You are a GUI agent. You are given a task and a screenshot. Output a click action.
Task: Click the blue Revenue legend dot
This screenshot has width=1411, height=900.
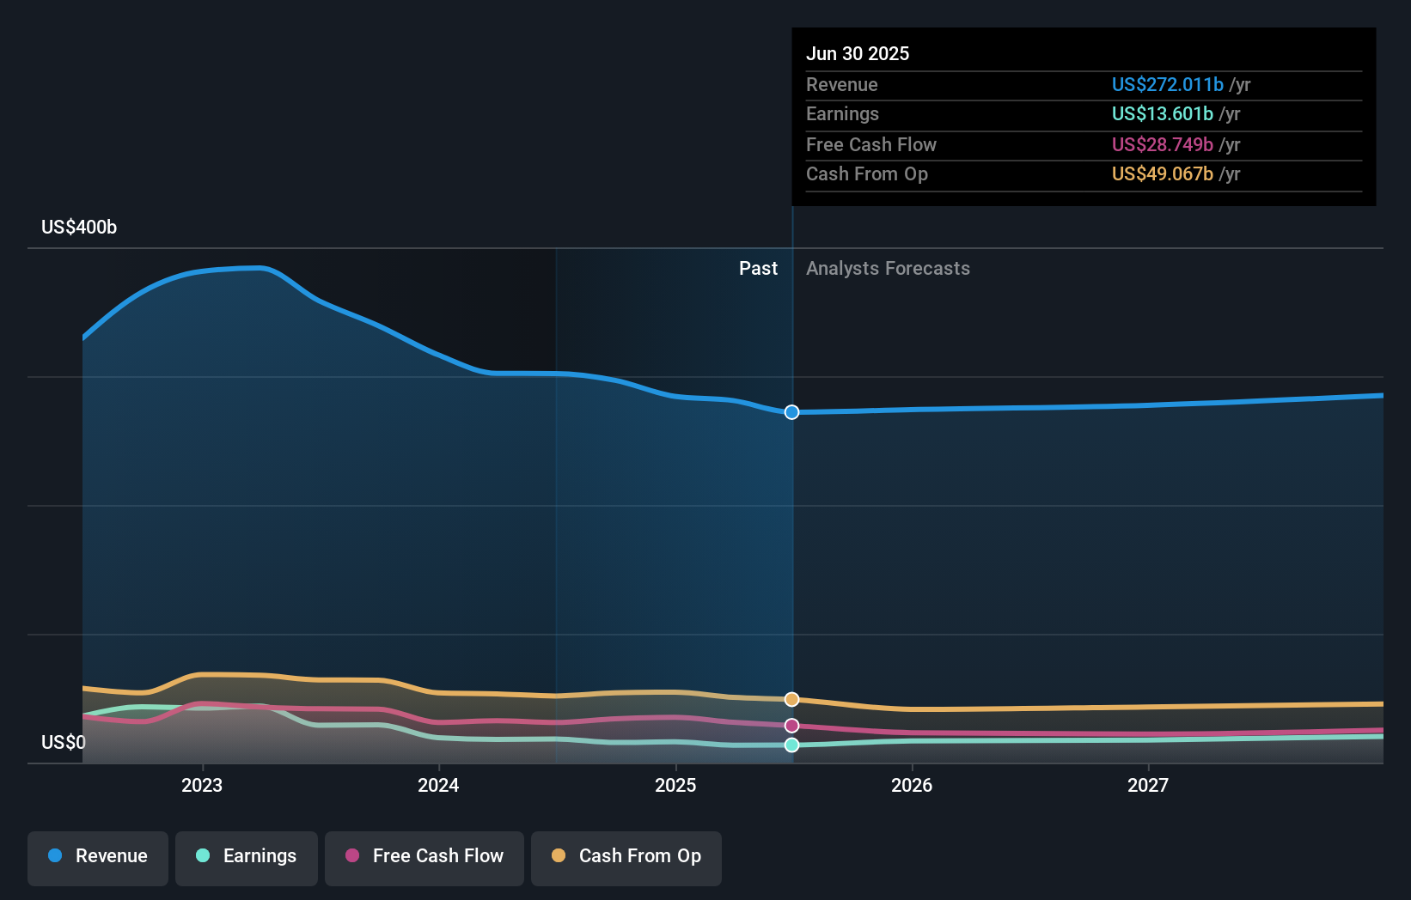(54, 856)
